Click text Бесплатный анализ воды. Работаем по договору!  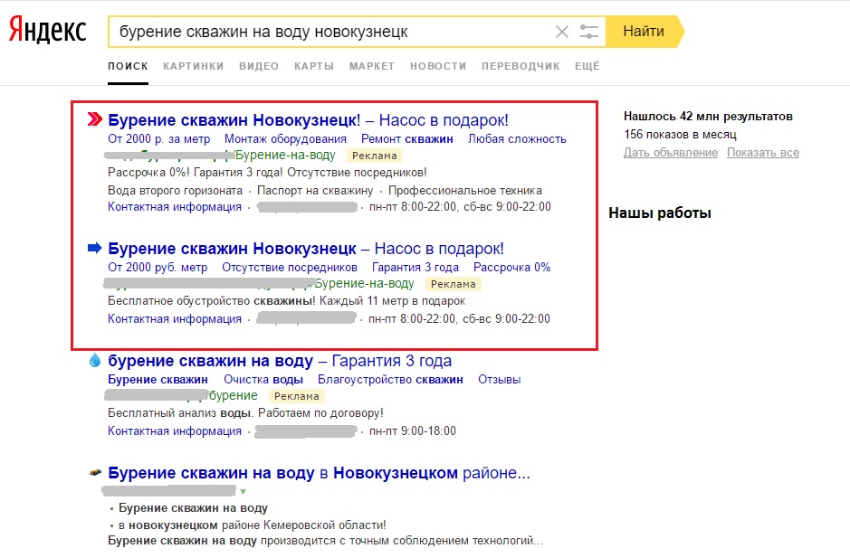click(245, 413)
